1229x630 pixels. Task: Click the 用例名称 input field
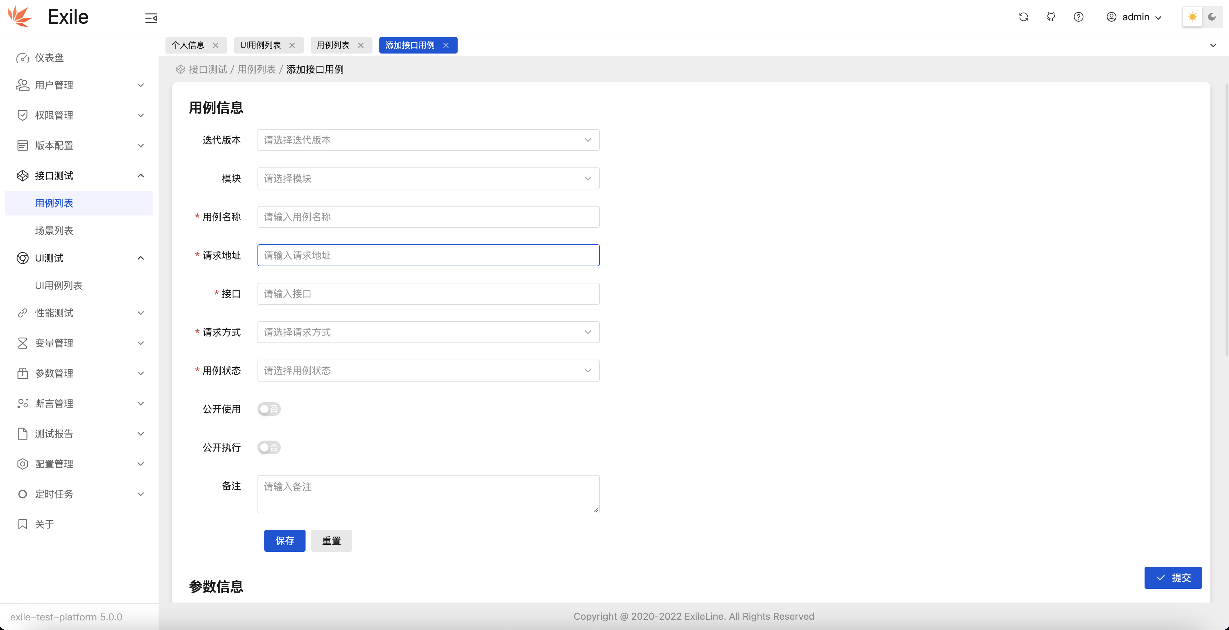[x=428, y=217]
